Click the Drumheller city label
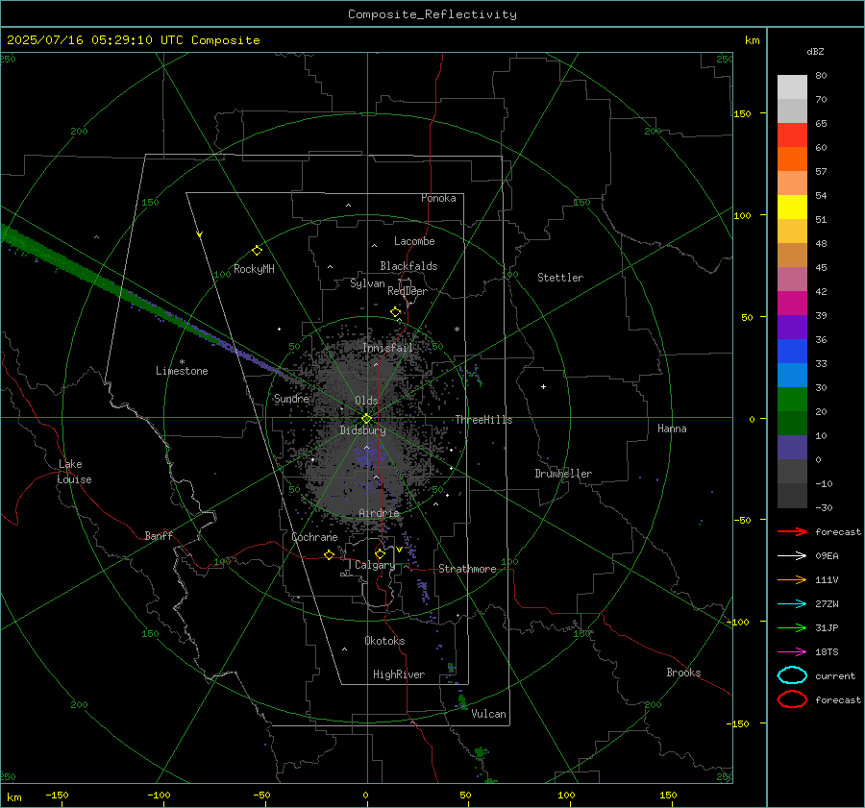 (x=563, y=474)
